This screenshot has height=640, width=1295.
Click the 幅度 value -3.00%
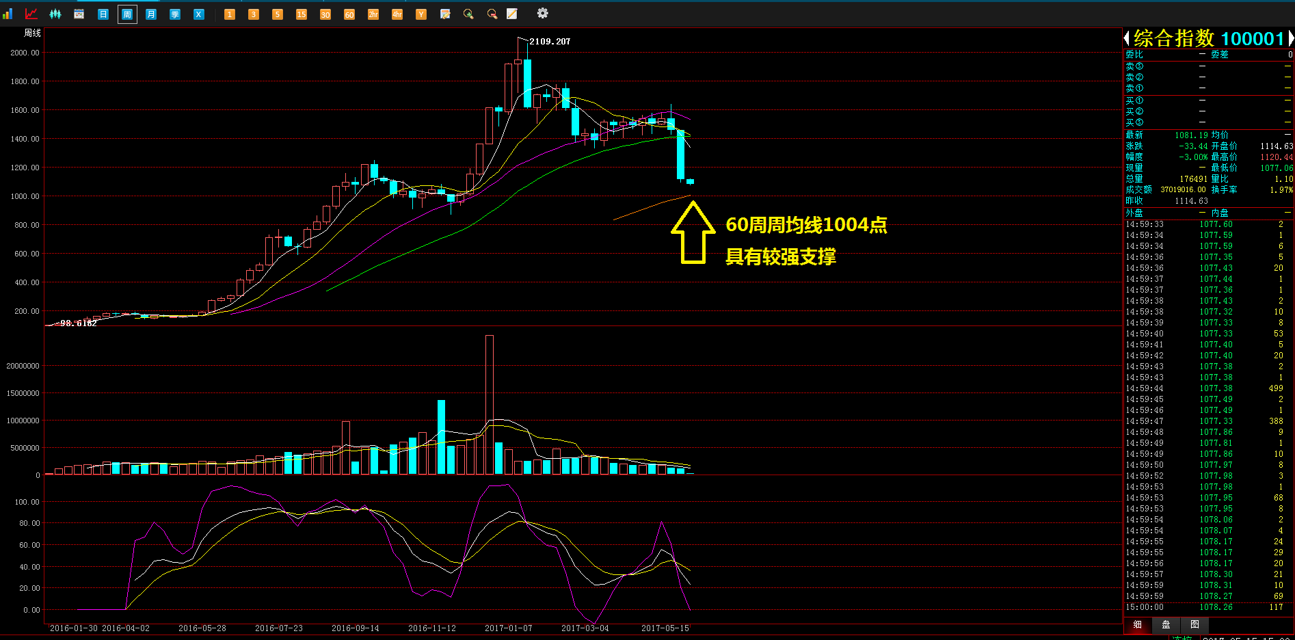1193,157
